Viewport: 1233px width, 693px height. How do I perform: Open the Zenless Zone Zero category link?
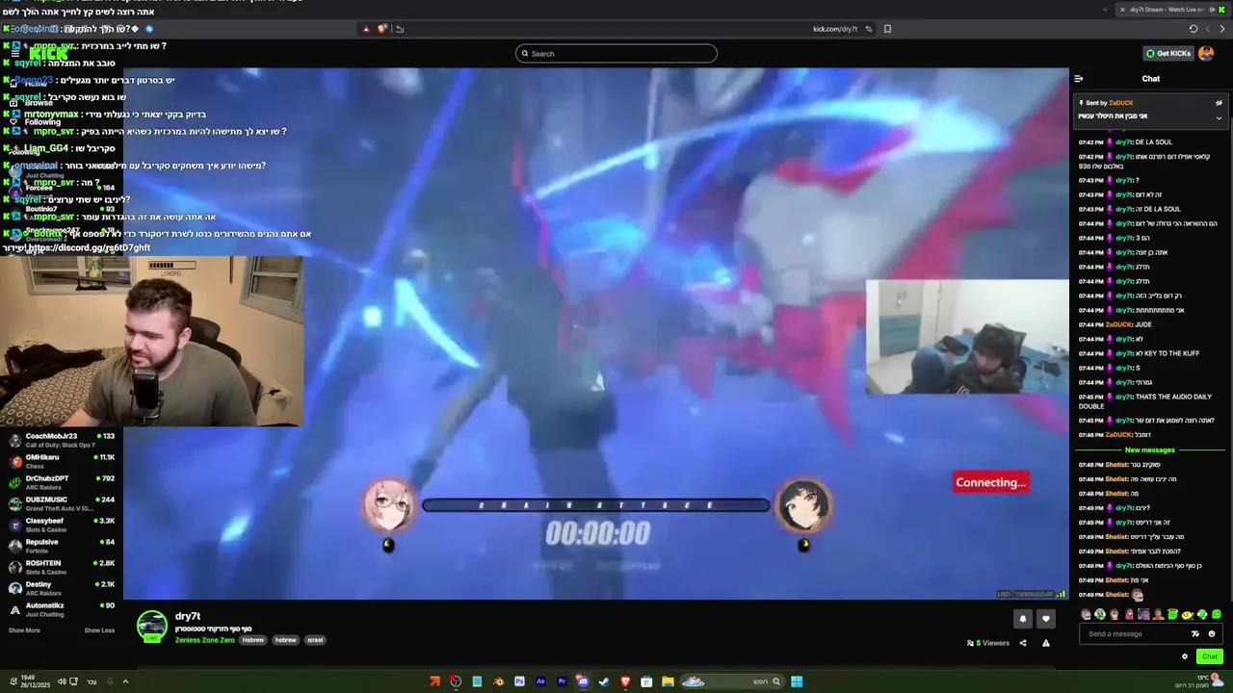[x=205, y=640]
